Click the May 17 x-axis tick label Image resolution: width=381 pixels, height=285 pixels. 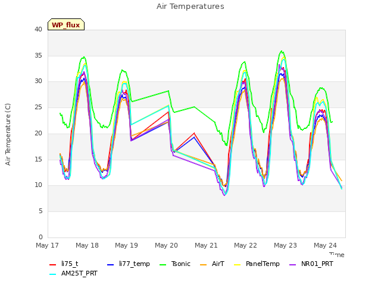point(47,245)
